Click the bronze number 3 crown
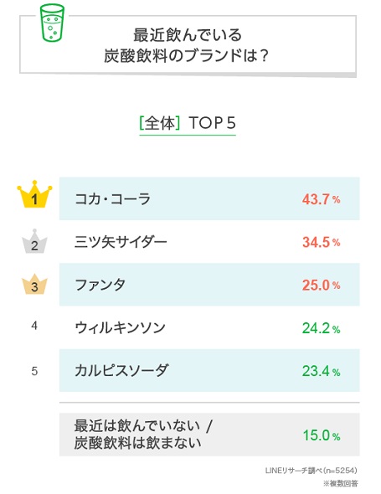The image size is (381, 494). click(34, 284)
